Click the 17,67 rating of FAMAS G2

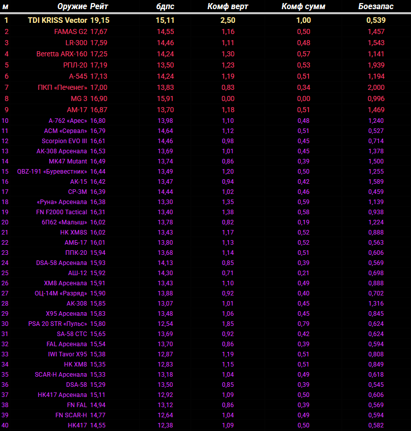tap(99, 31)
